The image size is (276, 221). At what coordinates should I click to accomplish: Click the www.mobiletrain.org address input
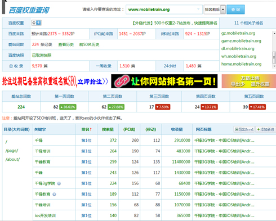tap(164, 10)
